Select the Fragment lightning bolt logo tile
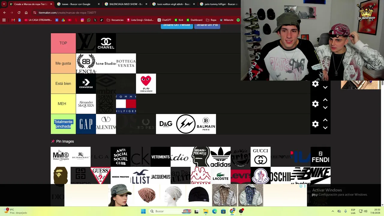Screen dimensions: 384x216 click(x=186, y=124)
